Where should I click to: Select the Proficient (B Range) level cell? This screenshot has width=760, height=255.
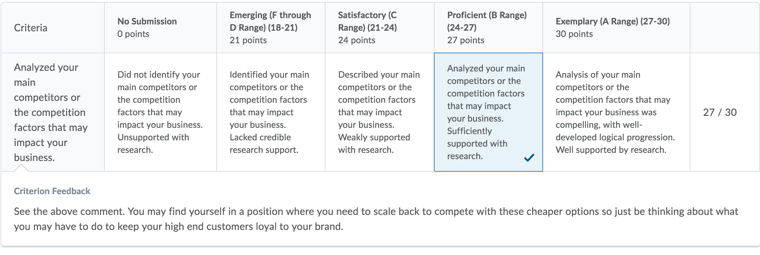[488, 112]
